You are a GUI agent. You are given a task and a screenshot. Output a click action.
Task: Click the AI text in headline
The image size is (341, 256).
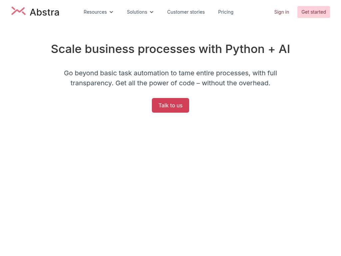coord(284,49)
